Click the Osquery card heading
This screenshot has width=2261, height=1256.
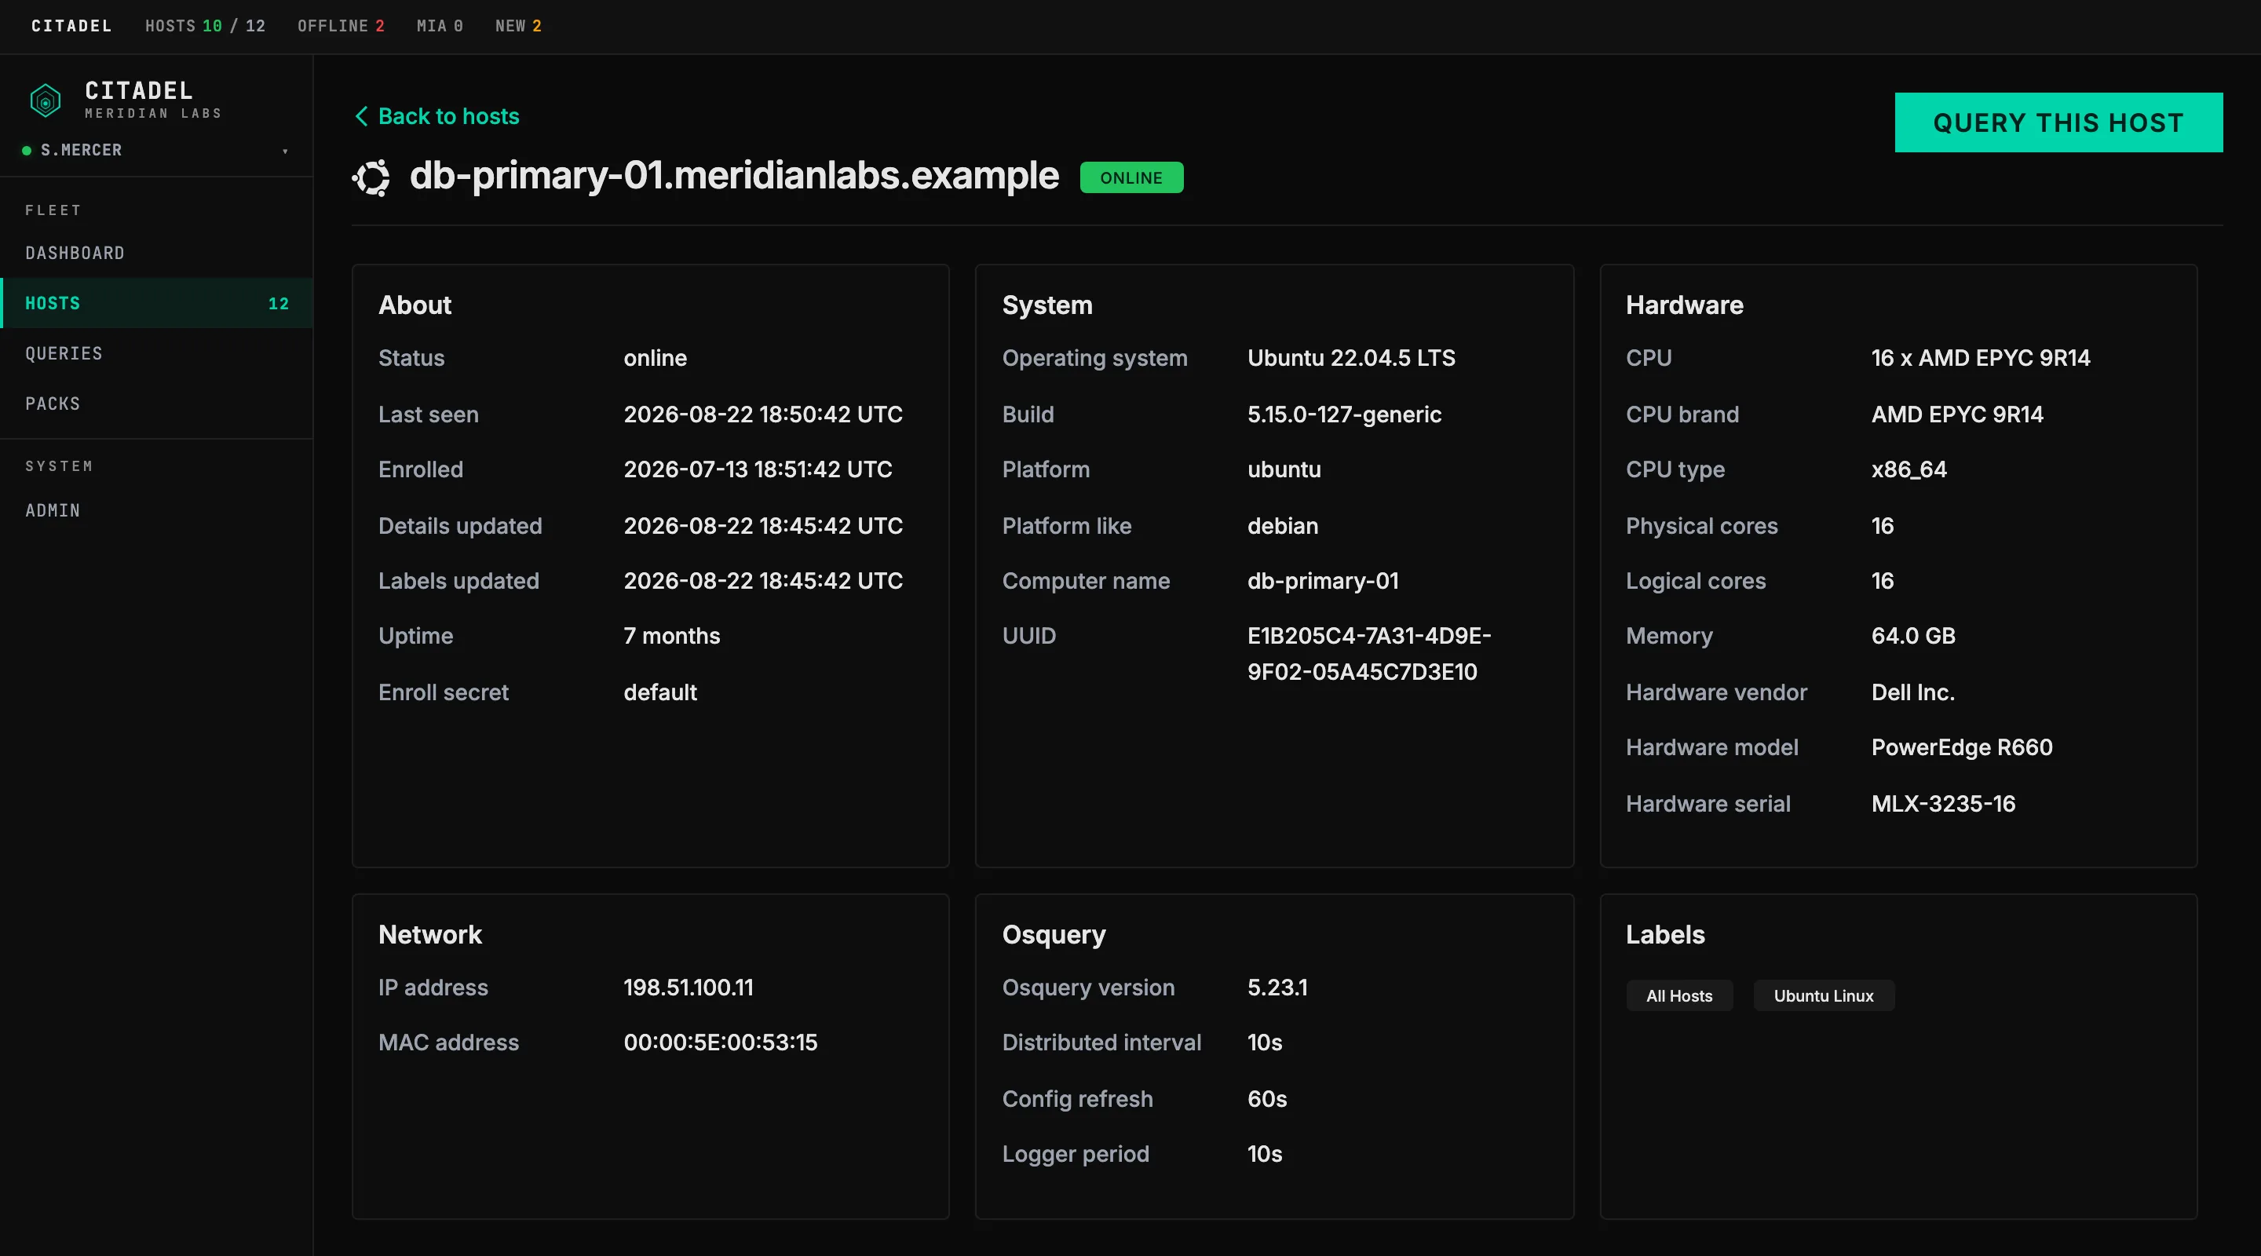point(1054,936)
